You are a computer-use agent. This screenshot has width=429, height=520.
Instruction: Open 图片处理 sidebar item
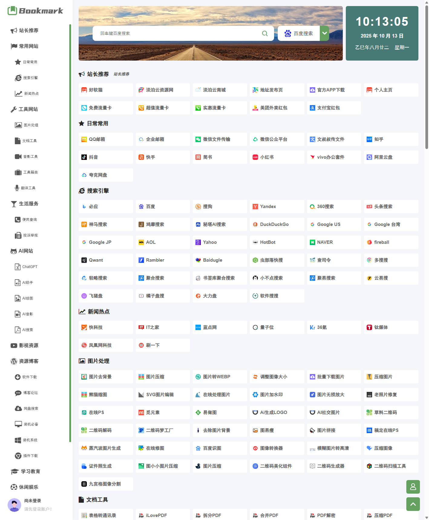point(27,125)
